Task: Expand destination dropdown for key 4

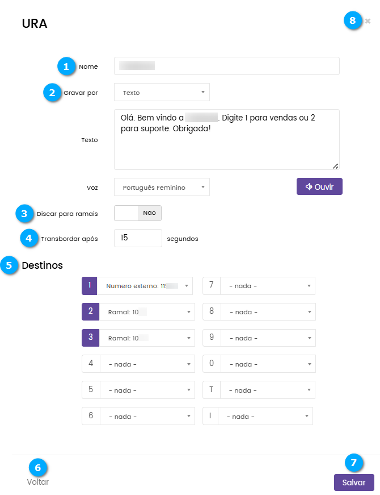Action: tap(147, 364)
